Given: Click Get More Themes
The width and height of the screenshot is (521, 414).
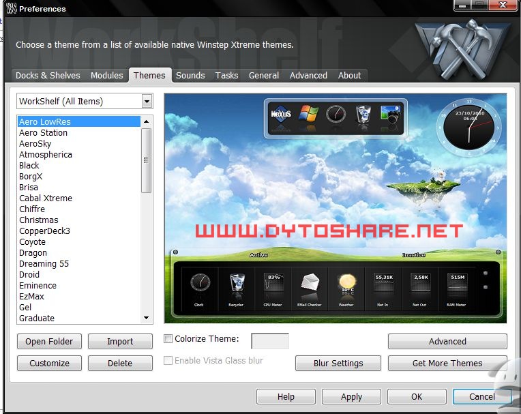Looking at the screenshot, I should click(x=447, y=363).
